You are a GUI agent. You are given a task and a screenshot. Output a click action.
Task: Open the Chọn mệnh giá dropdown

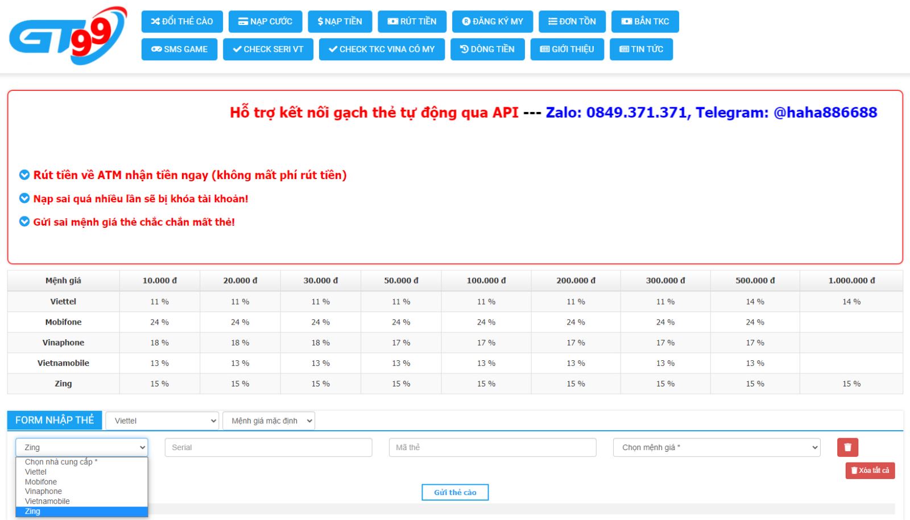(717, 447)
